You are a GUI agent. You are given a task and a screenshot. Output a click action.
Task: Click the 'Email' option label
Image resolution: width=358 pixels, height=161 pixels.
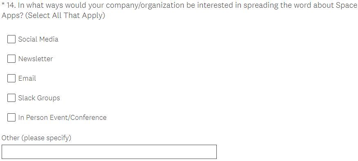(27, 78)
